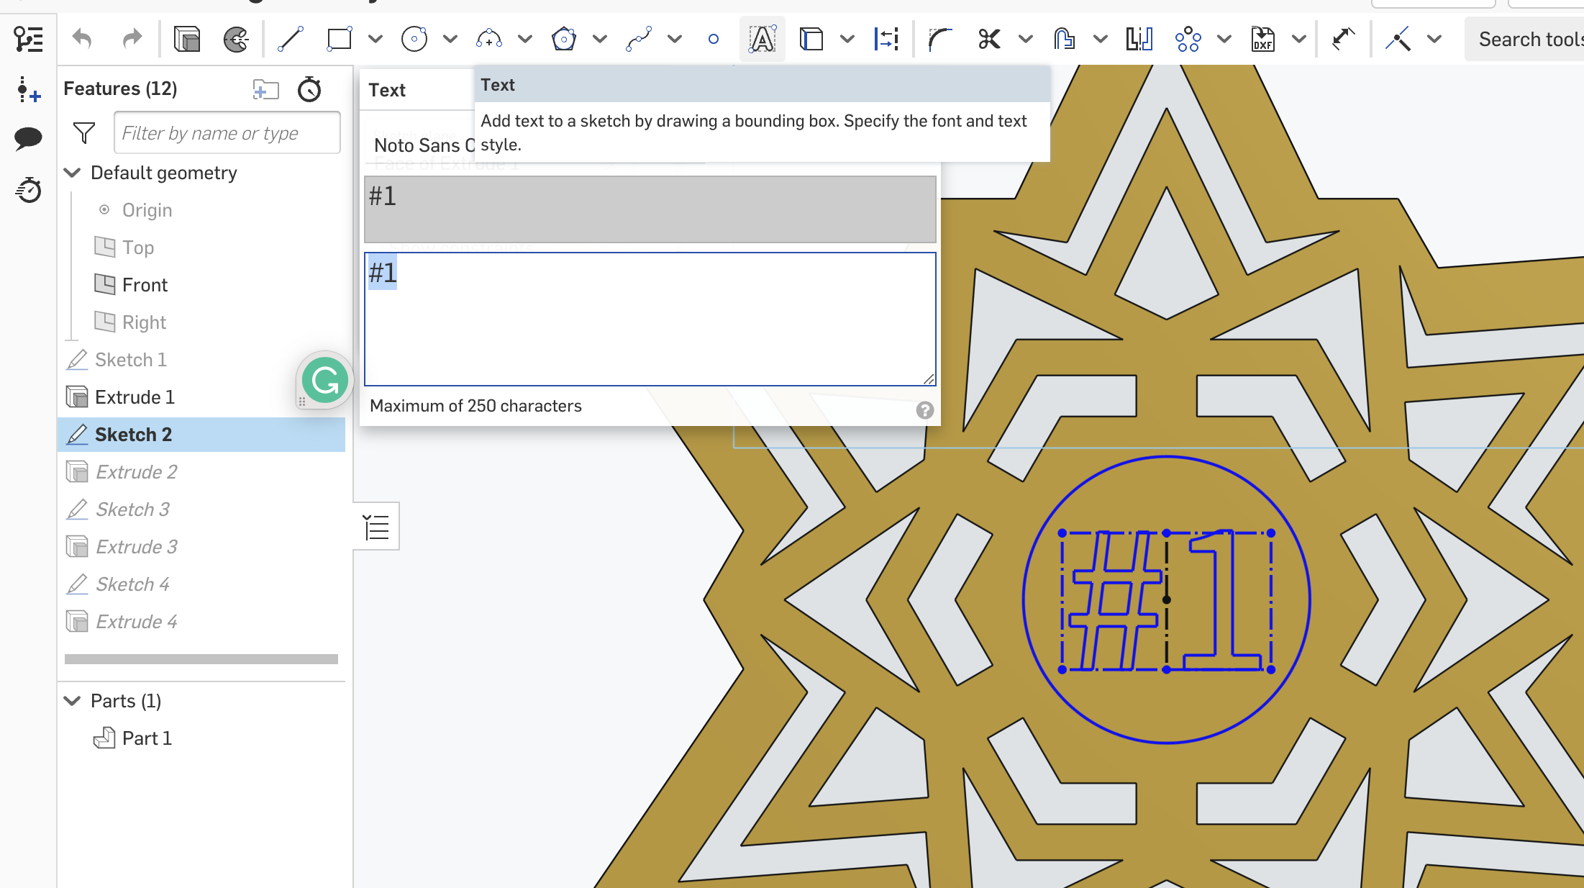Expand the Default geometry section
This screenshot has width=1584, height=888.
click(72, 172)
